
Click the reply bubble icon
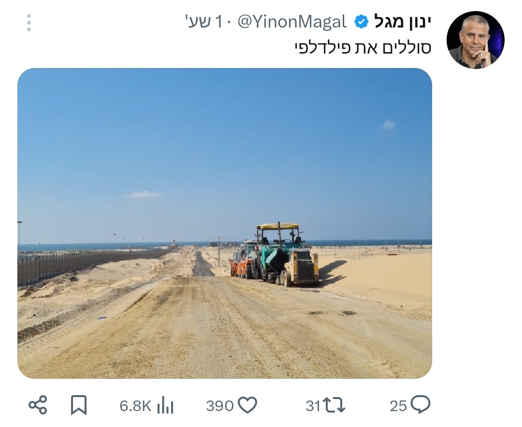click(420, 405)
